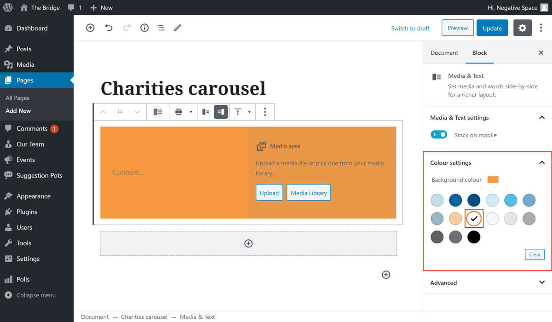The width and height of the screenshot is (552, 322).
Task: Click the Update button
Action: 492,28
